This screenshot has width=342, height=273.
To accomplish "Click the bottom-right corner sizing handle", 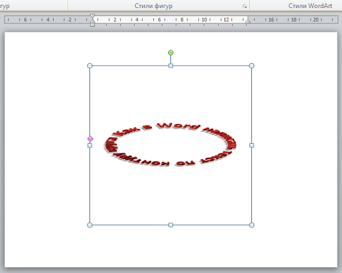I will click(251, 225).
